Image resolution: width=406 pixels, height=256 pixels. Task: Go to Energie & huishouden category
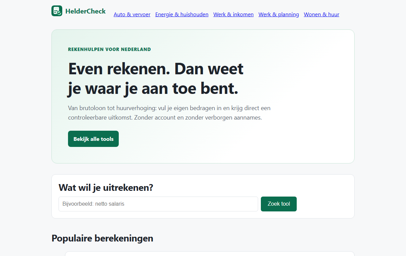point(182,14)
